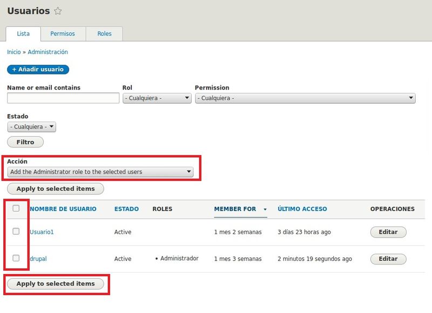Open the Acción dropdown list
Viewport: 432px width, 313px height.
[x=100, y=172]
